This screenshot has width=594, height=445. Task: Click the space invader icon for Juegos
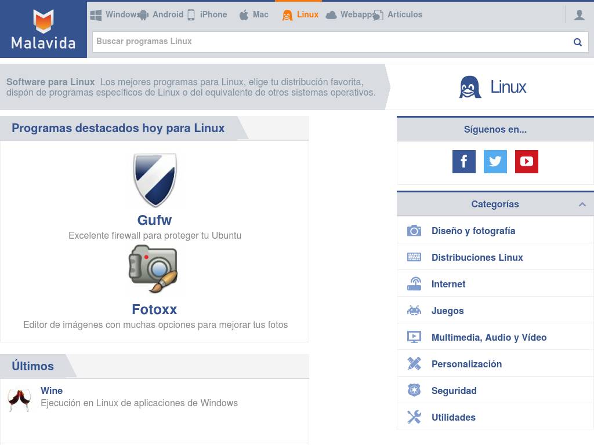coord(414,311)
